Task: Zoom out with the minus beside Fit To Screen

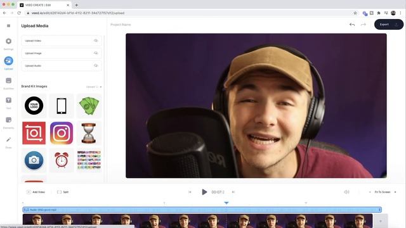Action: (x=370, y=192)
